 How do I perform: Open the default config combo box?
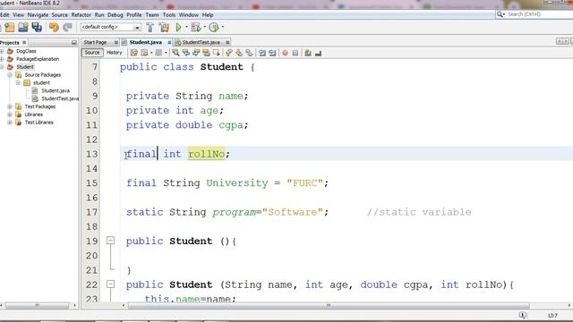point(111,27)
